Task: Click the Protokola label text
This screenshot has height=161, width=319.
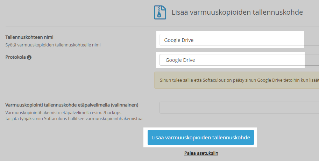Action: click(16, 57)
